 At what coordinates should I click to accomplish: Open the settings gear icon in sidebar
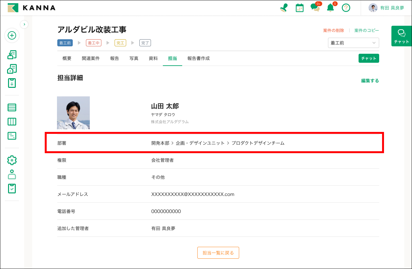(x=12, y=160)
